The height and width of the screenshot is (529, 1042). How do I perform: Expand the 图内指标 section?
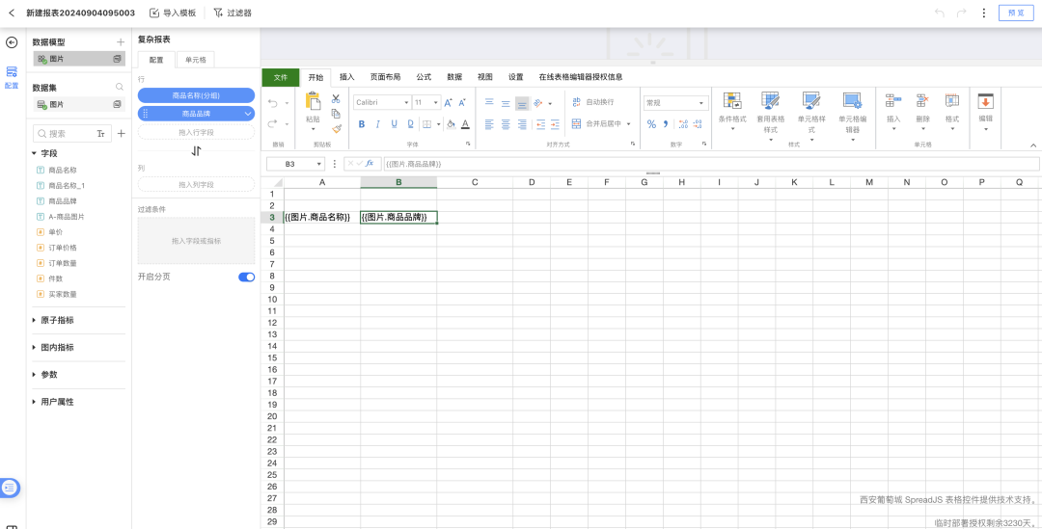point(35,347)
